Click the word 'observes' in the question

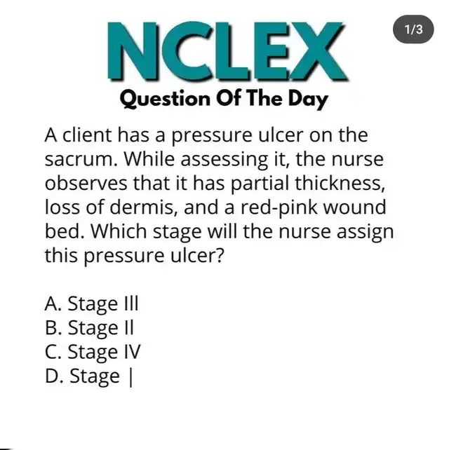coord(86,184)
